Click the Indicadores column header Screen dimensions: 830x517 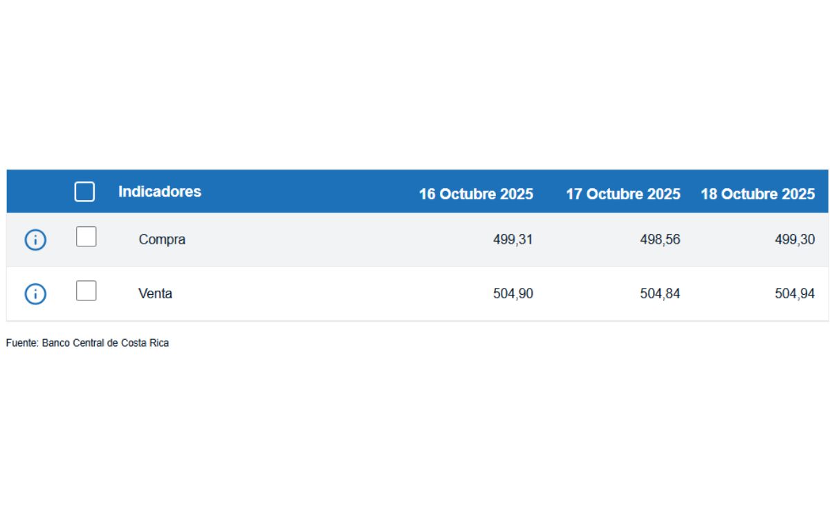[x=160, y=192]
